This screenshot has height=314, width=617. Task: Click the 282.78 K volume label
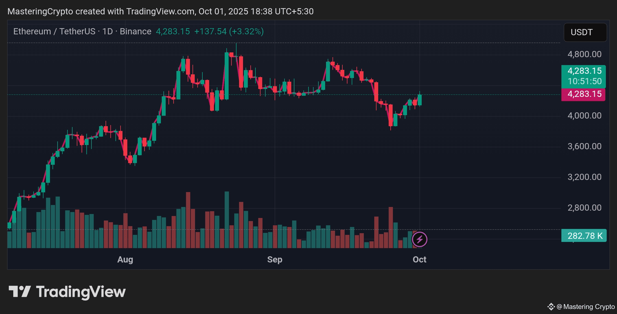point(583,236)
